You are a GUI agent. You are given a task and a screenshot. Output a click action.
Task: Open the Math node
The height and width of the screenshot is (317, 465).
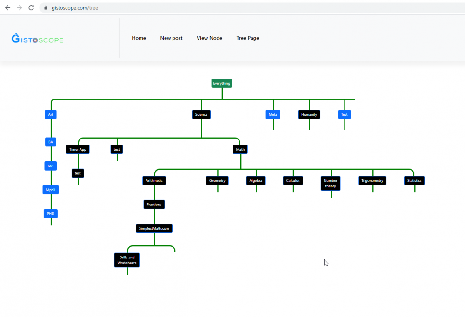(x=240, y=149)
